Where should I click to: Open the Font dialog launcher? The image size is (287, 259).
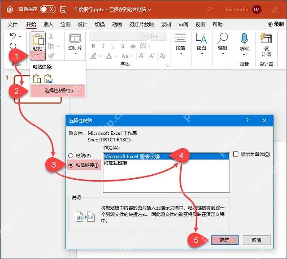click(167, 65)
